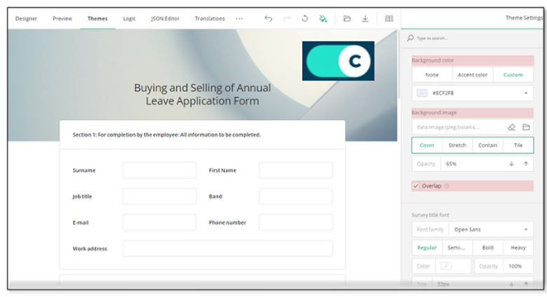Choose Contain image fit

tap(487, 146)
